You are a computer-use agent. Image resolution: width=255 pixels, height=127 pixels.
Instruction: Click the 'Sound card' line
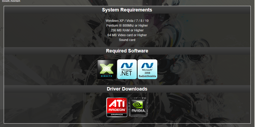click(x=127, y=40)
